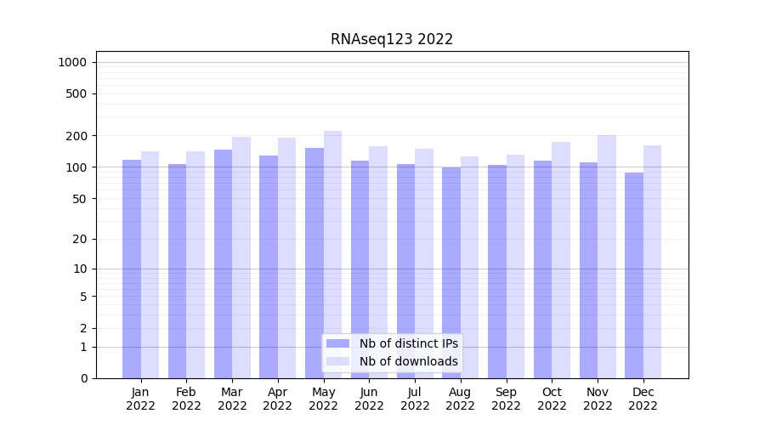Image resolution: width=765 pixels, height=425 pixels.
Task: Select the May 2022 distinct IPs bar
Action: (314, 263)
